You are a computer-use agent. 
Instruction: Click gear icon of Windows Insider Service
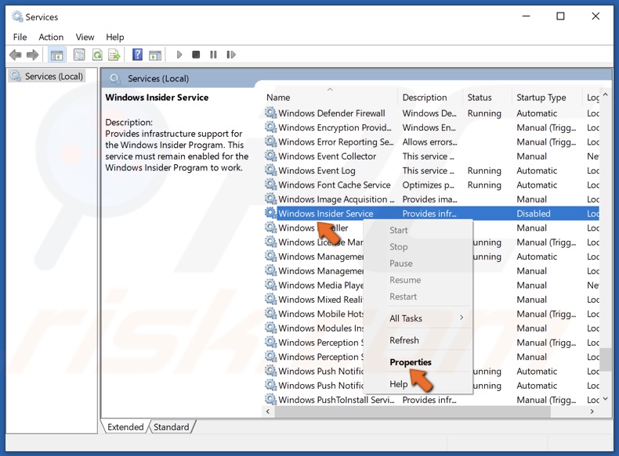click(x=270, y=214)
